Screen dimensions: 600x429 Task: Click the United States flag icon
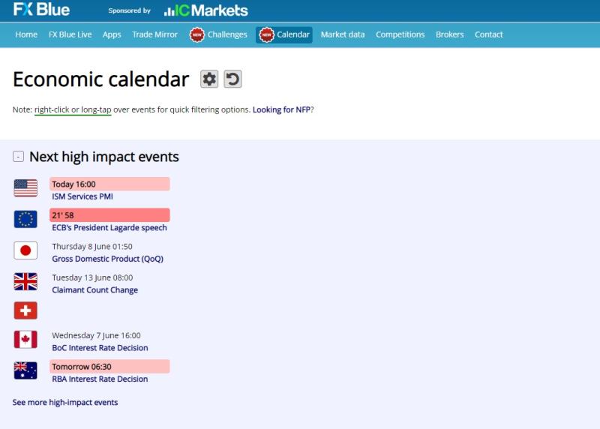25,188
